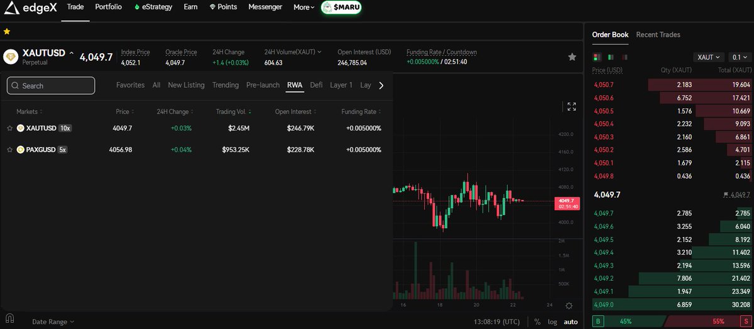Sort by Funding Rate column
Screen dimensions: 754x329
click(x=361, y=112)
